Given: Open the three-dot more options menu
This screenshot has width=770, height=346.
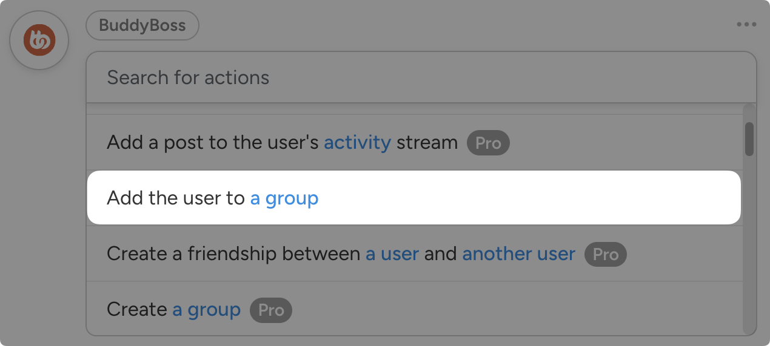Looking at the screenshot, I should [746, 25].
